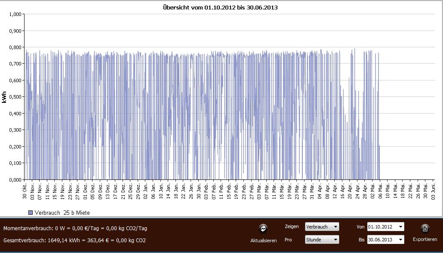The image size is (443, 253).
Task: Click the Exportieren document icon
Action: [425, 228]
